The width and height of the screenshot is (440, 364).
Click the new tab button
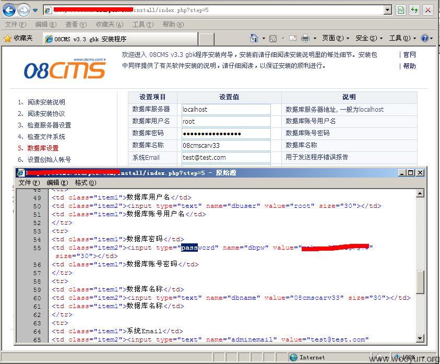[x=206, y=39]
